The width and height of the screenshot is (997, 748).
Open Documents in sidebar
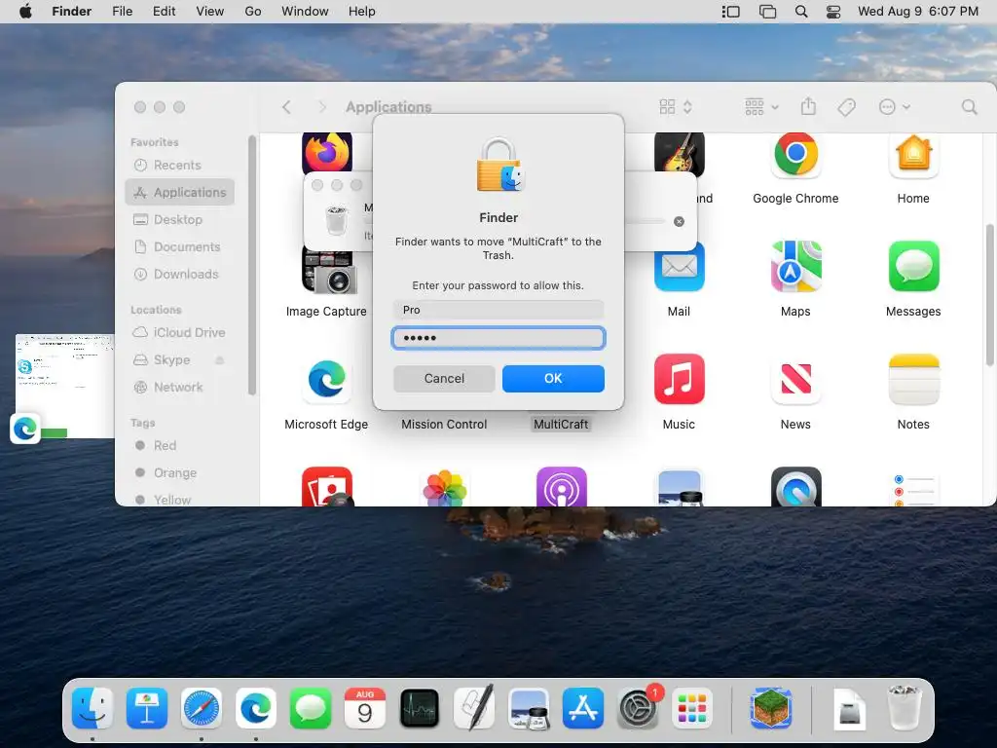(180, 246)
